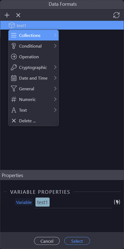This screenshot has width=124, height=249.
Task: Open the Numeric submenu chevron
Action: 55,99
